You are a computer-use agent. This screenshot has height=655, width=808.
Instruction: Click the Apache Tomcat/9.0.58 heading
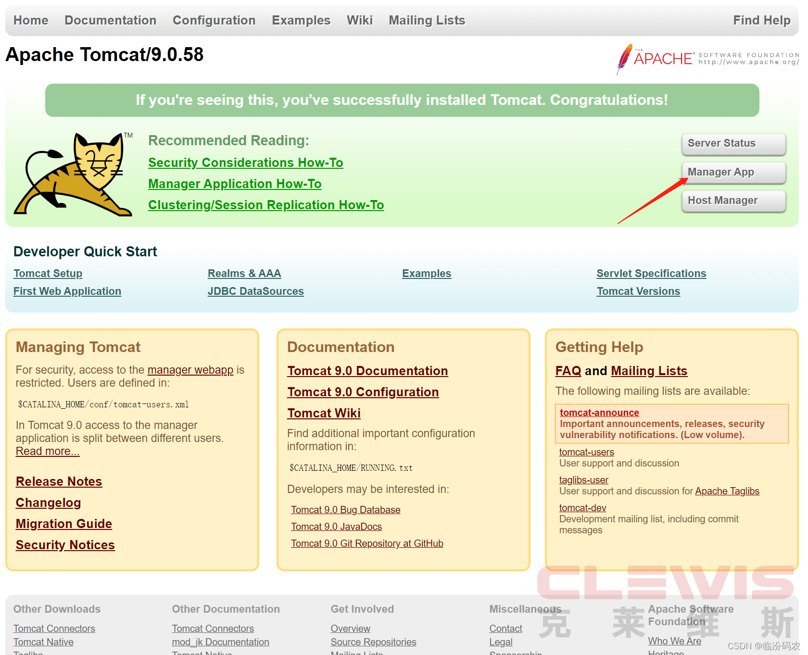pyautogui.click(x=104, y=54)
